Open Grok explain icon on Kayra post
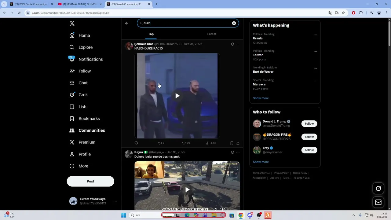The image size is (391, 220). tap(232, 152)
